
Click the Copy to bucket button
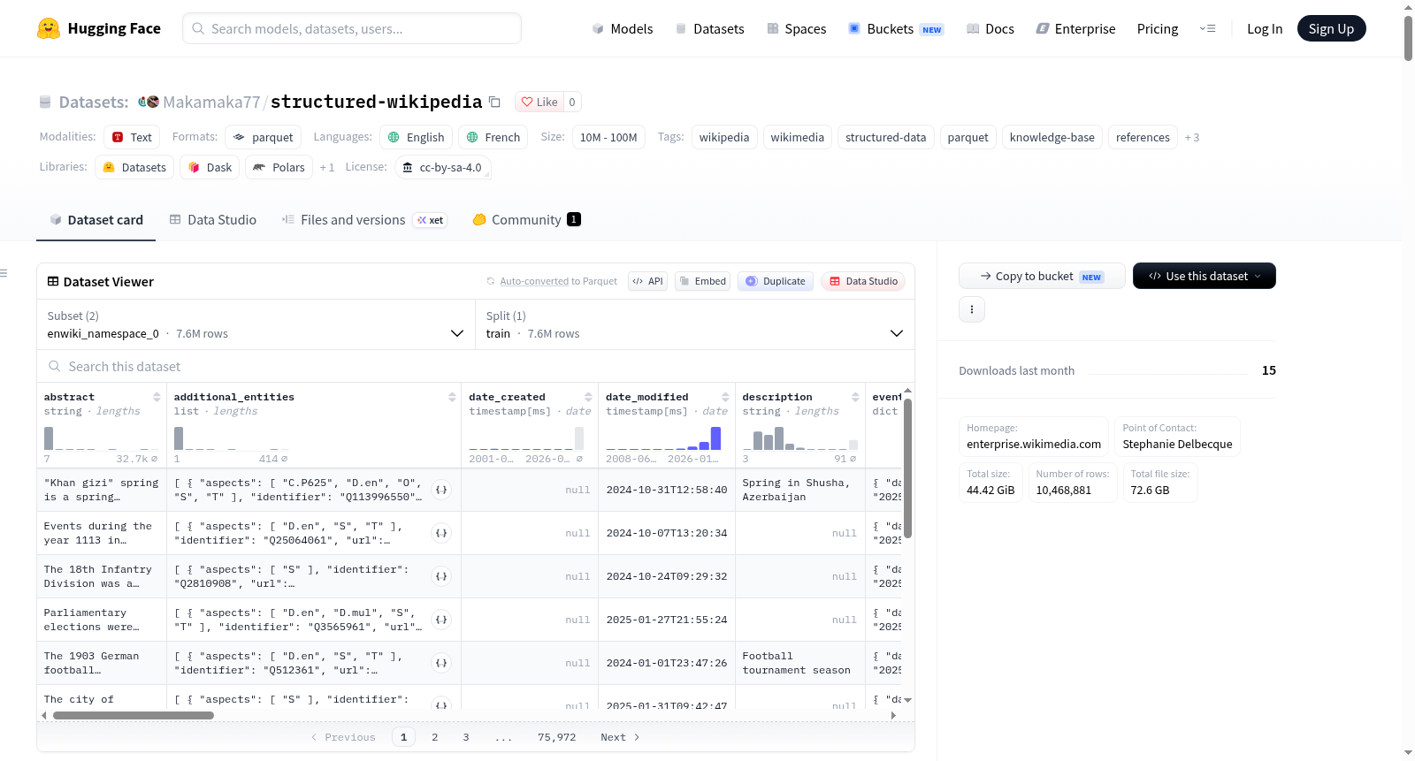pyautogui.click(x=1042, y=276)
